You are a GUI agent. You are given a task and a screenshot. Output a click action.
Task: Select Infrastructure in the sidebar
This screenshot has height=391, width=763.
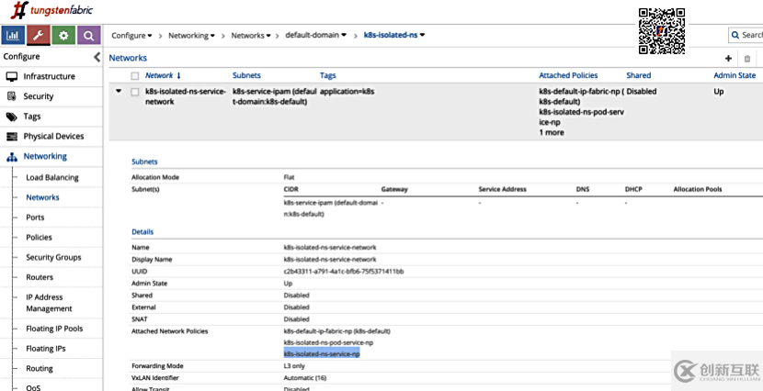tap(49, 76)
